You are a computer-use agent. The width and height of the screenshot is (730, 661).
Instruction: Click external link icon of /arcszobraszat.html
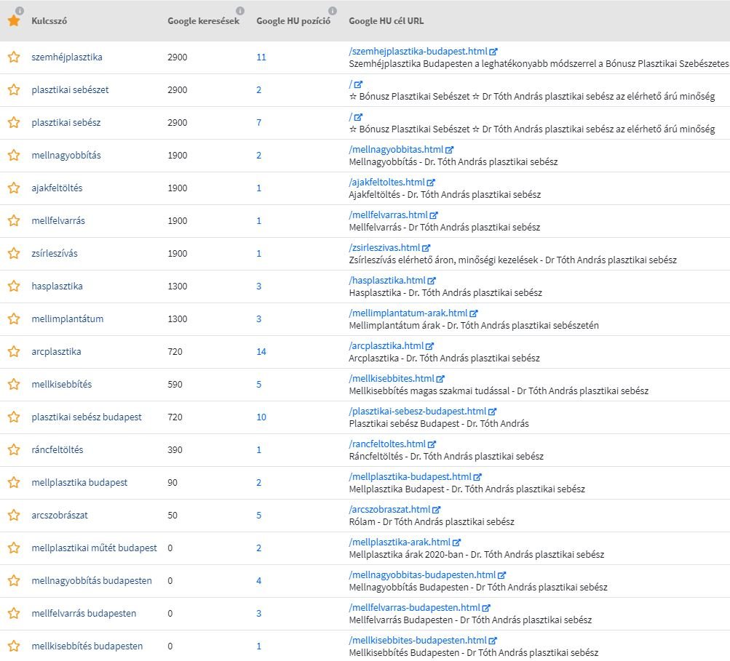(436, 510)
